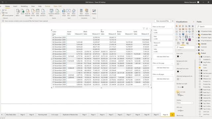Image resolution: width=212 pixels, height=119 pixels.
Task: Open matrix visual More options ellipsis
Action: point(150,28)
